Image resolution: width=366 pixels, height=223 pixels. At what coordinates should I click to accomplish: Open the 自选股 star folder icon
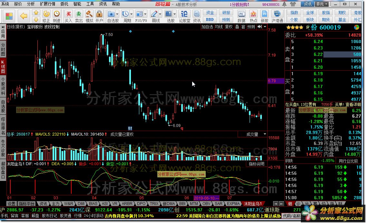pyautogui.click(x=111, y=14)
